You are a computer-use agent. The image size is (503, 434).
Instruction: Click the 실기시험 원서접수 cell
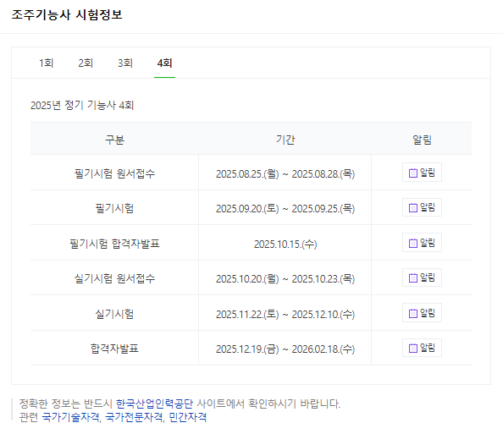(114, 278)
